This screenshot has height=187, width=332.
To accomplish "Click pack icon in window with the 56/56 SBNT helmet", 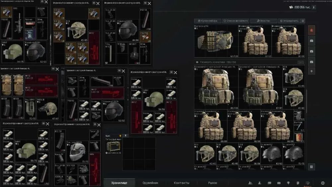I will pyautogui.click(x=171, y=72).
